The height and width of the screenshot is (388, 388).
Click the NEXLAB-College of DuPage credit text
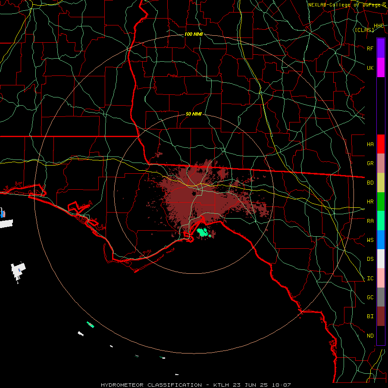click(x=347, y=5)
